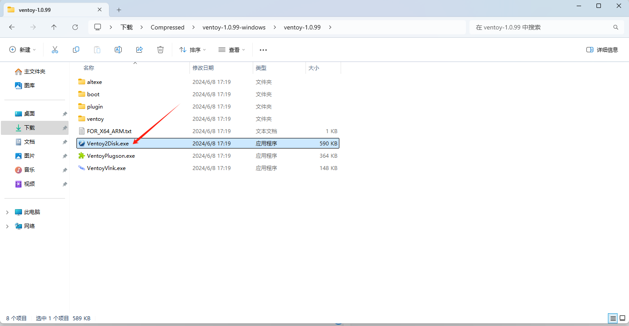629x326 pixels.
Task: Go forward with the right arrow
Action: pyautogui.click(x=33, y=27)
